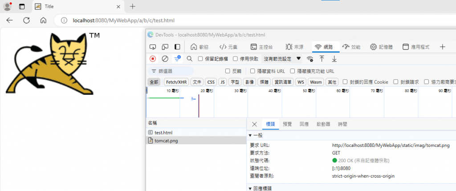Clear the network log icon
Viewport: 456px width, 191px height.
coord(165,59)
